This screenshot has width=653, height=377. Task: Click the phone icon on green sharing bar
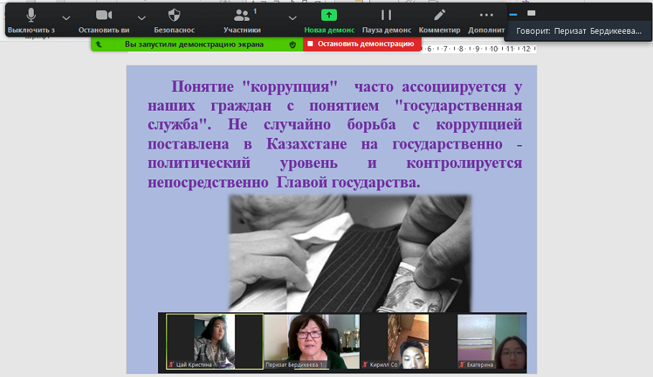tap(98, 44)
